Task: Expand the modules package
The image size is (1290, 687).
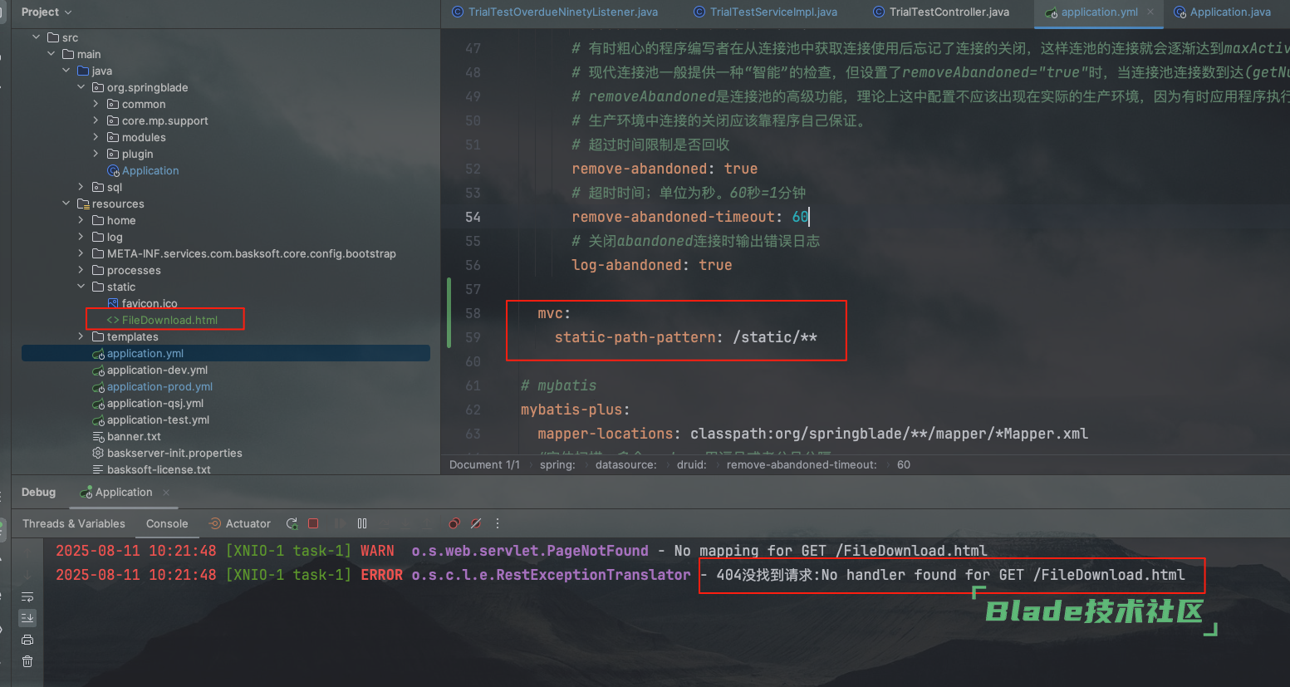Action: (96, 137)
